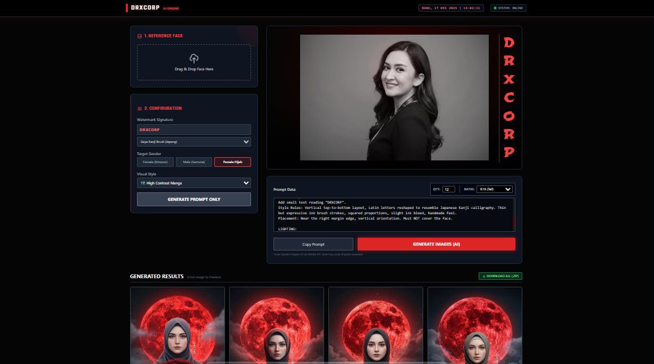Viewport: 654px width, 364px height.
Task: Open the Ratio dropdown showing 9:16
Action: pyautogui.click(x=495, y=189)
